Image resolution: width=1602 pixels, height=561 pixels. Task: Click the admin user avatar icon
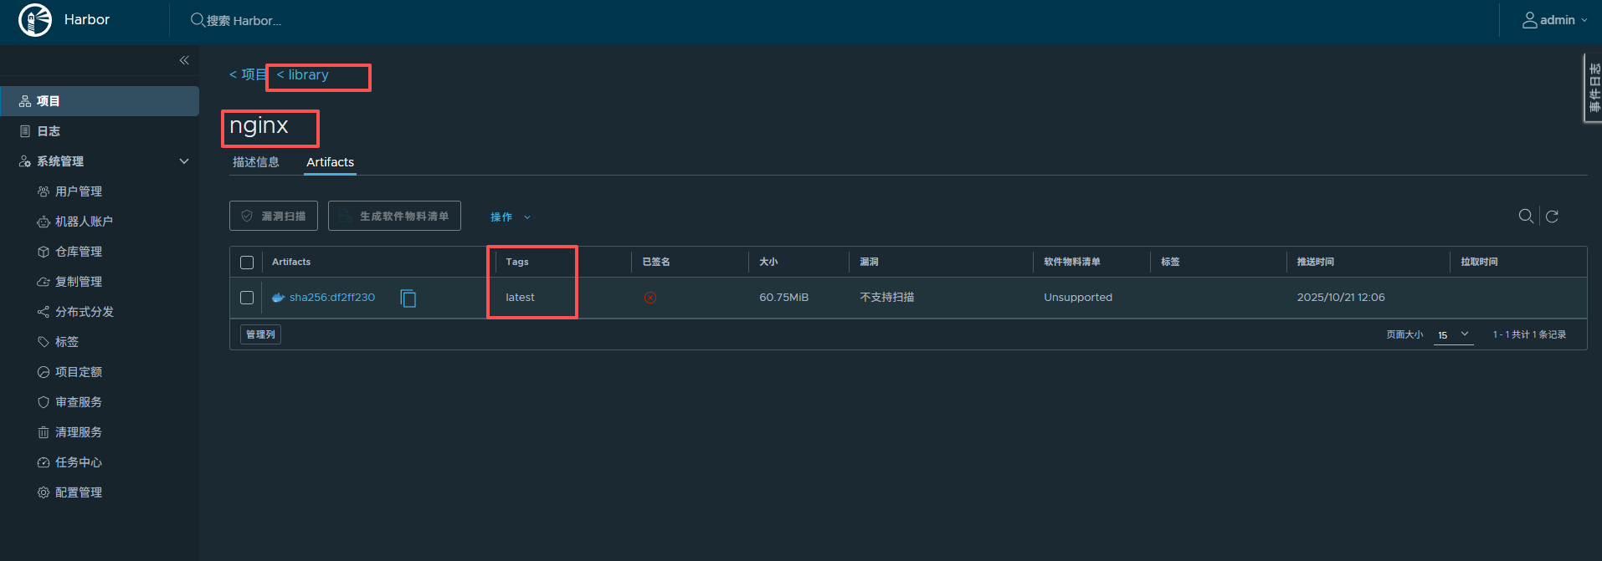click(x=1529, y=20)
